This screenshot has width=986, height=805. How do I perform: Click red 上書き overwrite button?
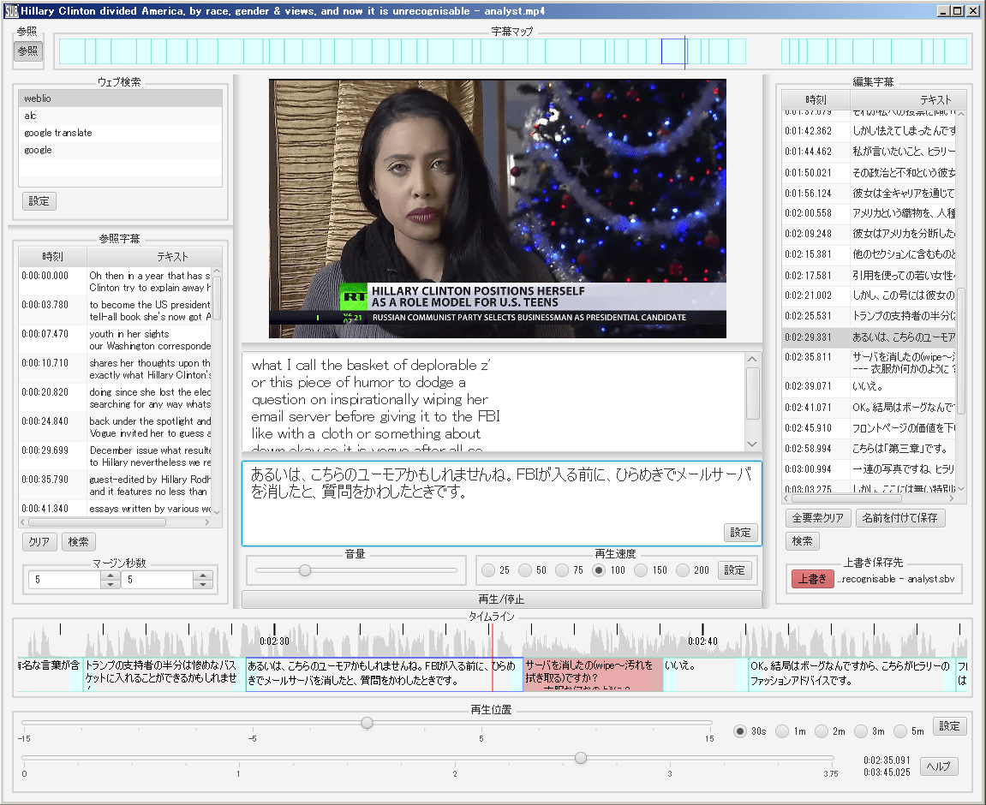812,579
